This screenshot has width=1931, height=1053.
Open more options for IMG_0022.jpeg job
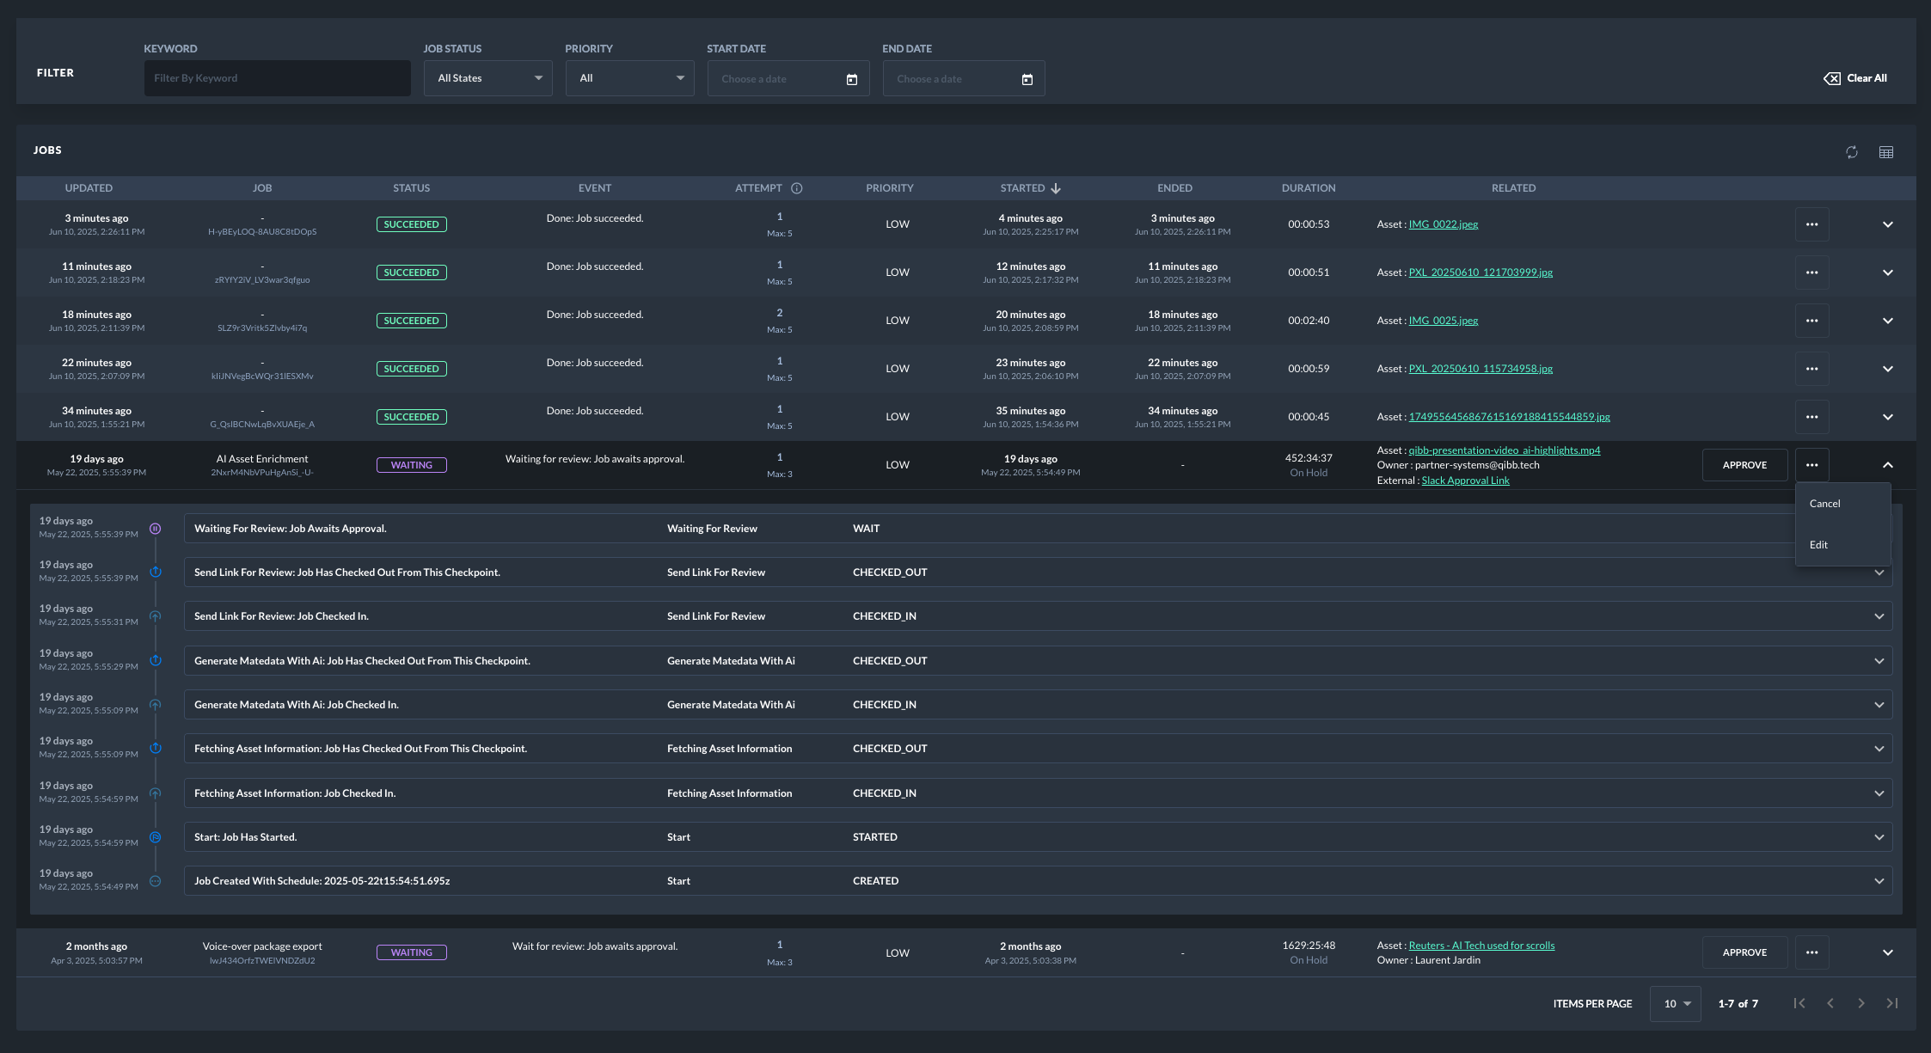[1811, 224]
